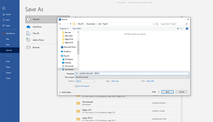Open Browse folder option
The height and width of the screenshot is (122, 213).
(x=33, y=47)
